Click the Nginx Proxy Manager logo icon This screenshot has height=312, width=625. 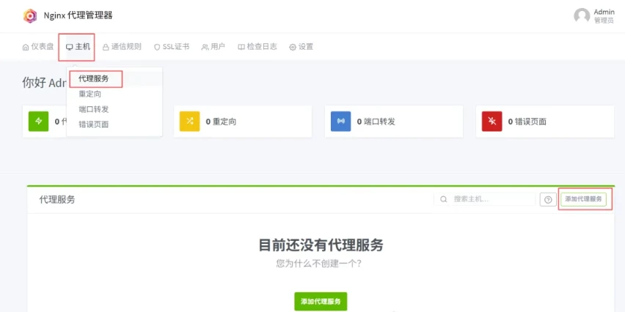[29, 15]
